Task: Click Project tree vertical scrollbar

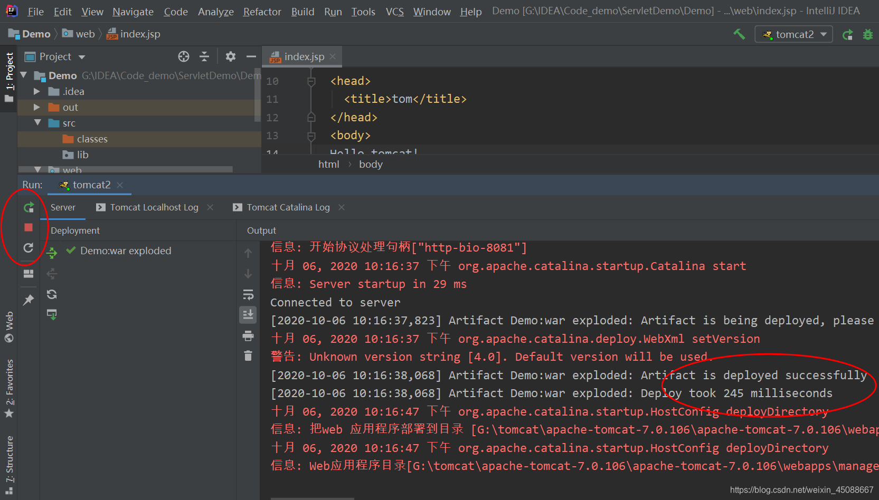Action: point(258,95)
